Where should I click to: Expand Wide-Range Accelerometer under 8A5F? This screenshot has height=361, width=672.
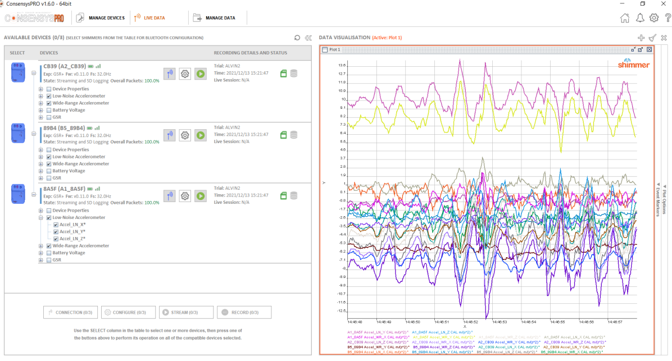(41, 246)
